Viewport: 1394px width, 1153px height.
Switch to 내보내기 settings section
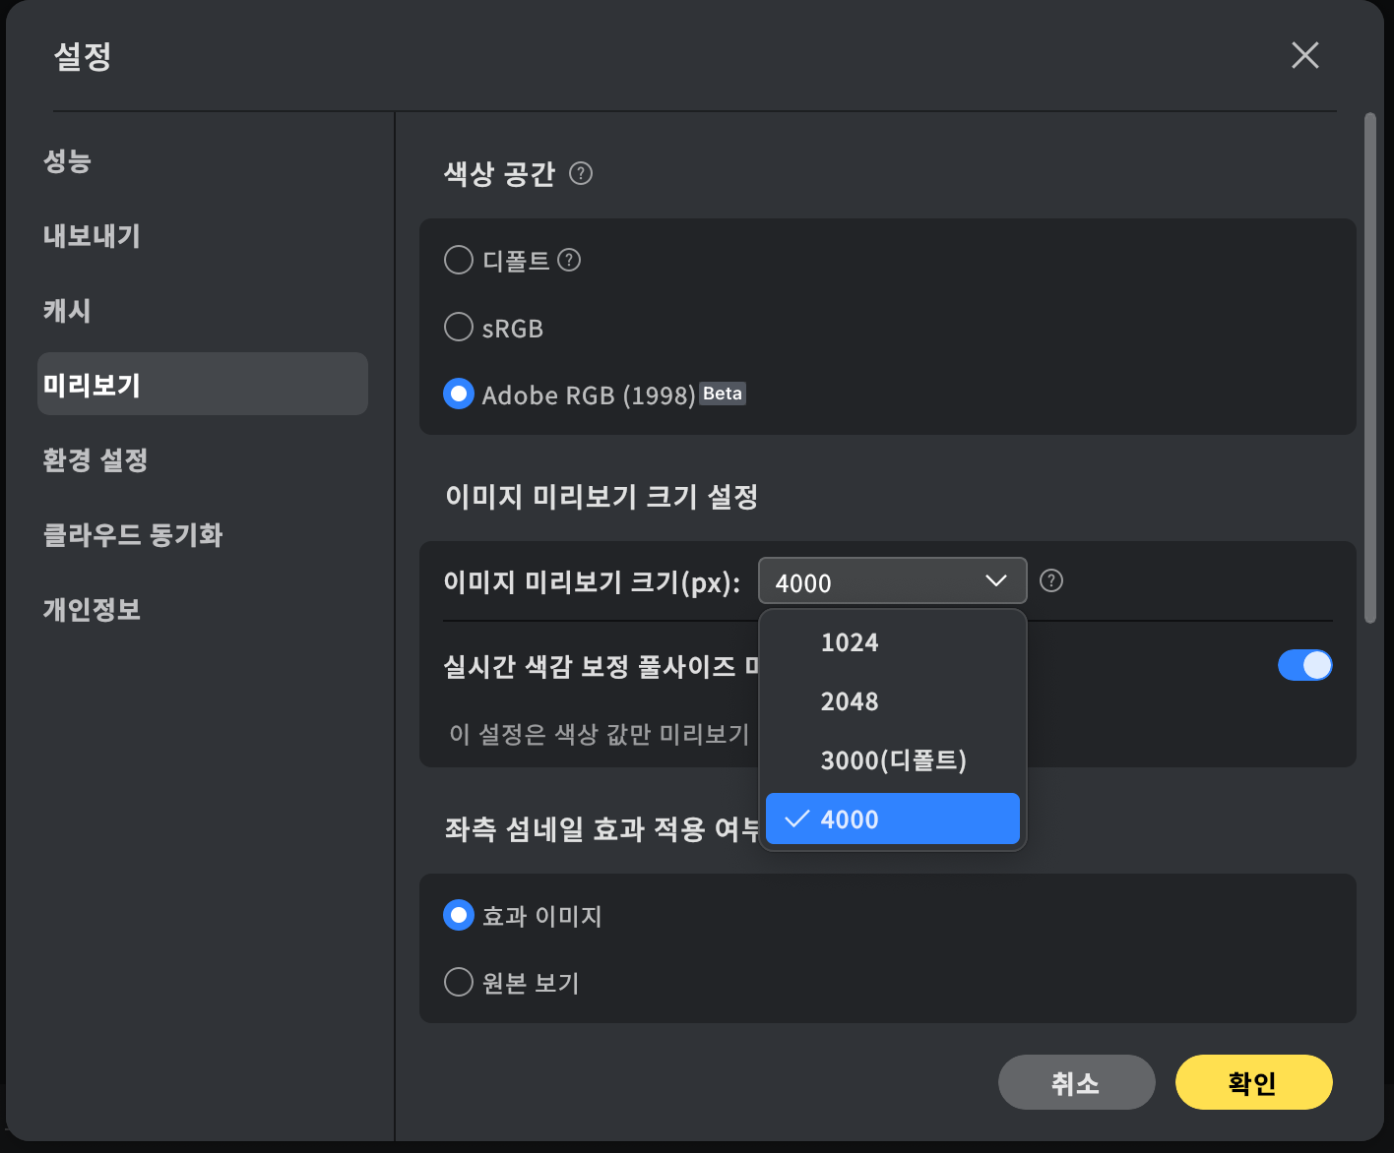(x=92, y=236)
